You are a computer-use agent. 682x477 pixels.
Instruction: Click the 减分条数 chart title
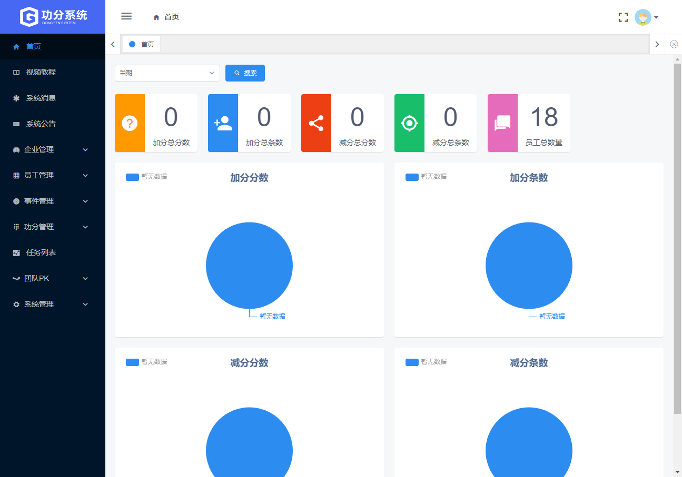click(529, 363)
